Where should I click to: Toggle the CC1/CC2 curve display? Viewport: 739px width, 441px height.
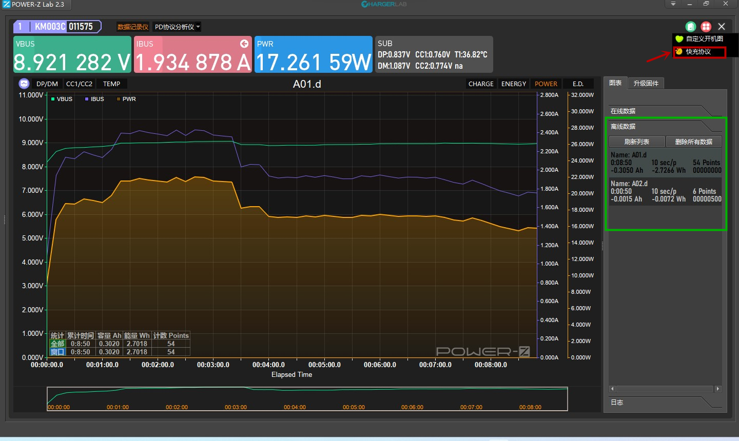click(x=79, y=84)
